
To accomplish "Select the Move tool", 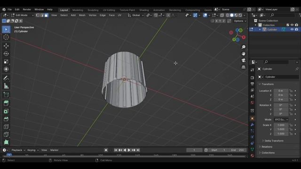I will pyautogui.click(x=6, y=46).
